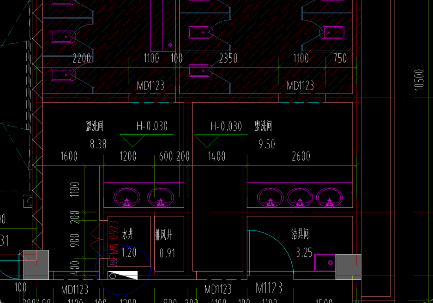Select the 1400 dimension text

[x=217, y=156]
